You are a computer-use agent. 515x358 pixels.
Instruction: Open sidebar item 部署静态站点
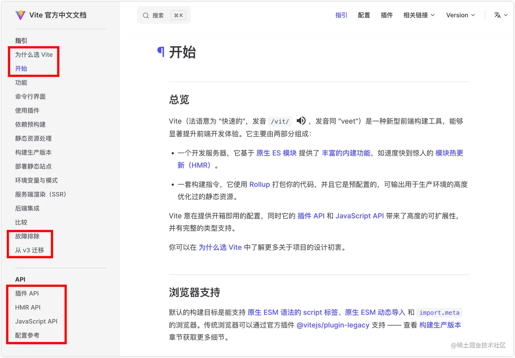(33, 166)
